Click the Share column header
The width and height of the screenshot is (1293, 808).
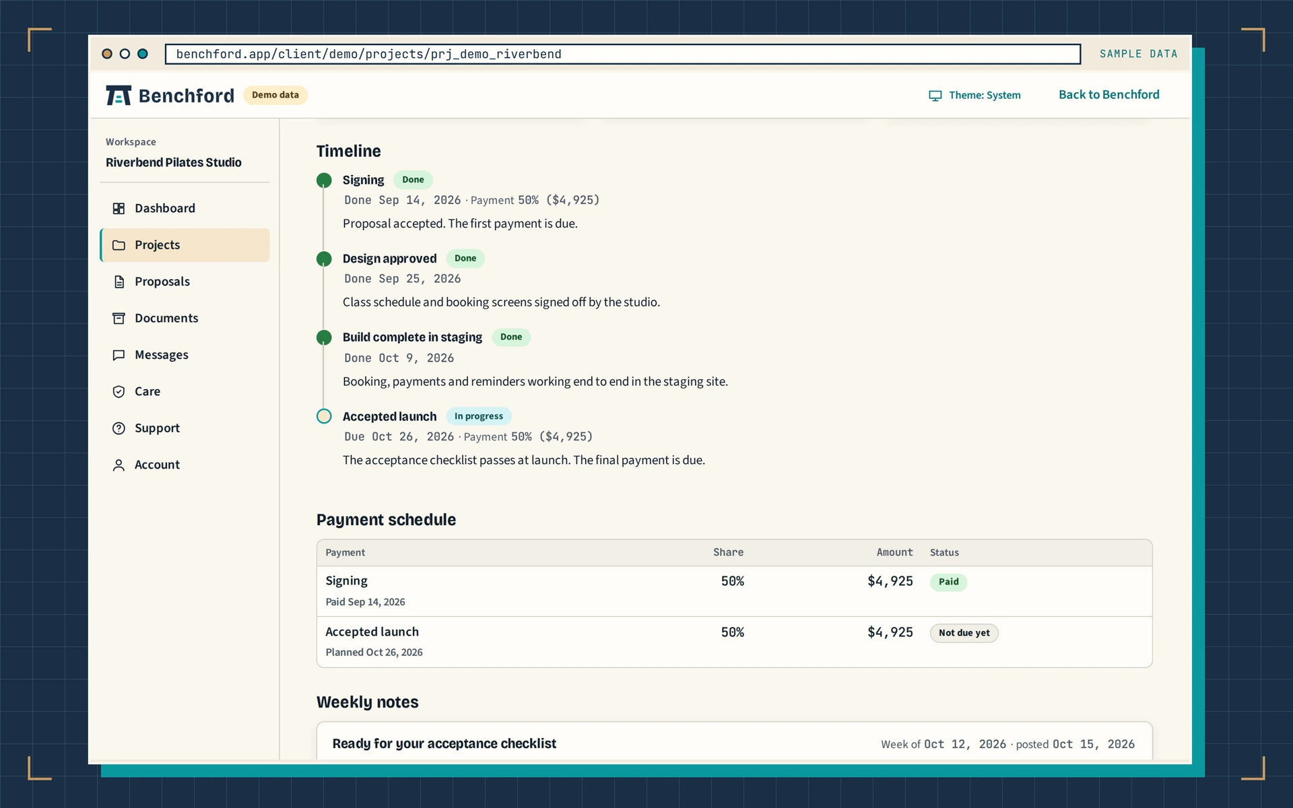[x=728, y=553]
